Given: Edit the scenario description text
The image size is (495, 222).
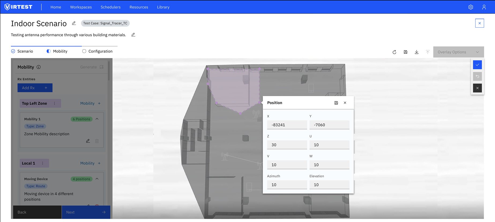Looking at the screenshot, I should point(133,35).
